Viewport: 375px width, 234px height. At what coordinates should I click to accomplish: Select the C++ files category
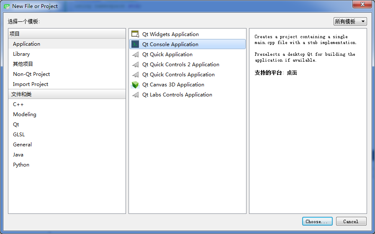pos(67,104)
